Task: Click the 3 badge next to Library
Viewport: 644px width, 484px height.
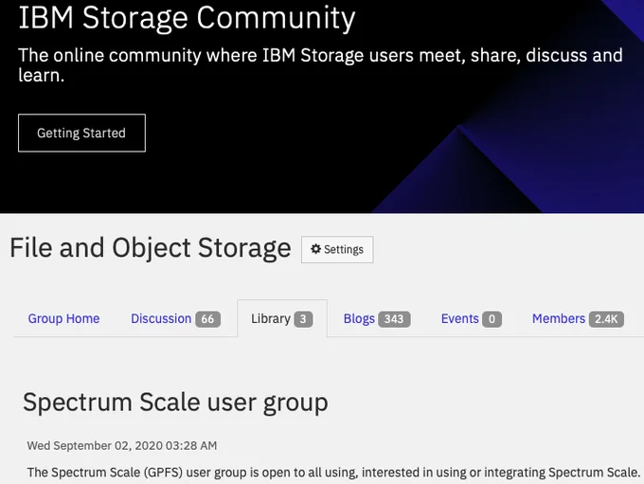Action: (x=303, y=319)
